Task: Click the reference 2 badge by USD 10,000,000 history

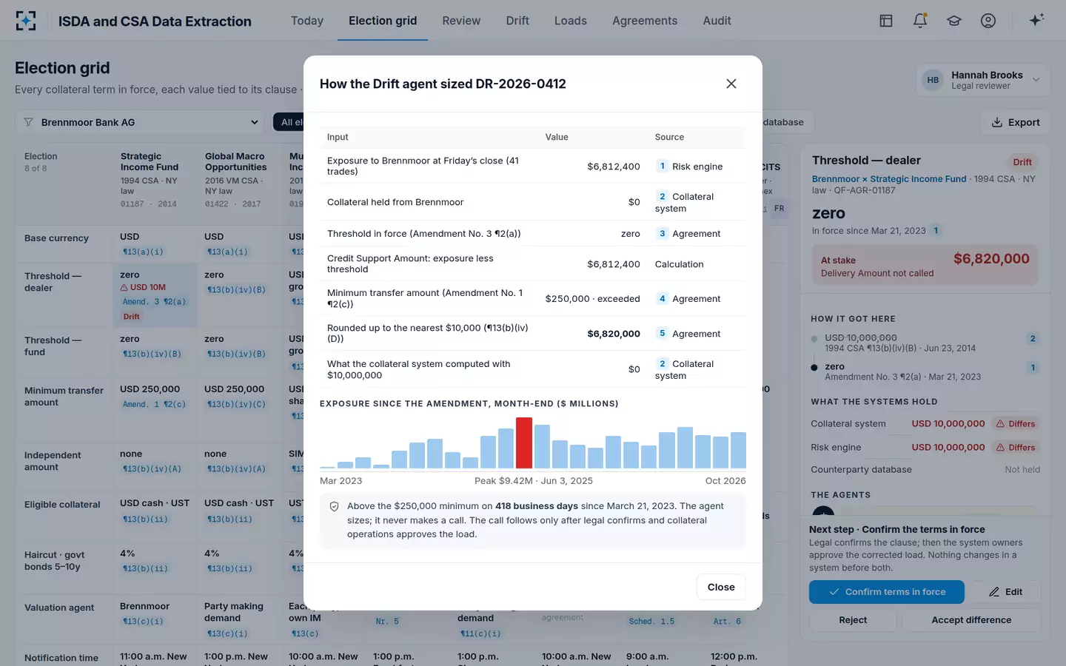Action: [1033, 339]
